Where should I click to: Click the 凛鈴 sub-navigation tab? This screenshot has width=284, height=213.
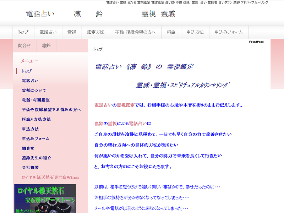point(47,45)
